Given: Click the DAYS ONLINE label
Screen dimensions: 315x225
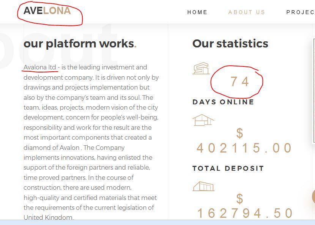Looking at the screenshot, I should tap(223, 102).
